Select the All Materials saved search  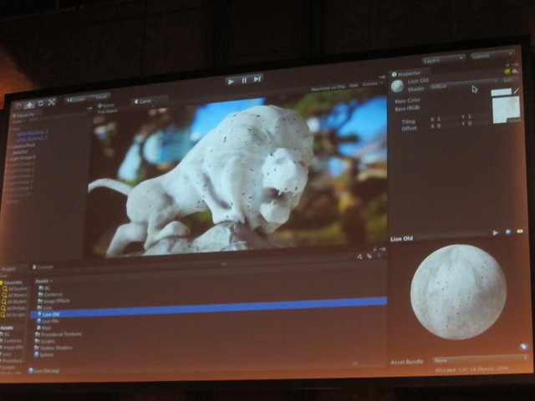coord(15,295)
